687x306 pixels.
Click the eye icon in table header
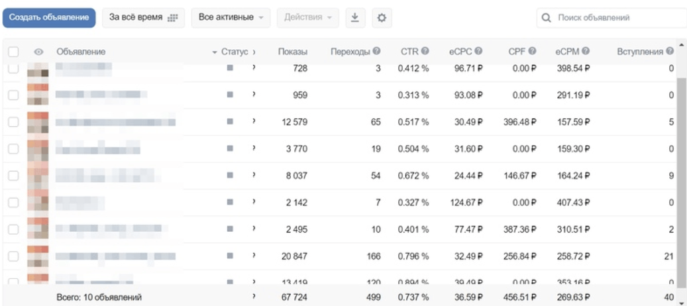tap(38, 52)
